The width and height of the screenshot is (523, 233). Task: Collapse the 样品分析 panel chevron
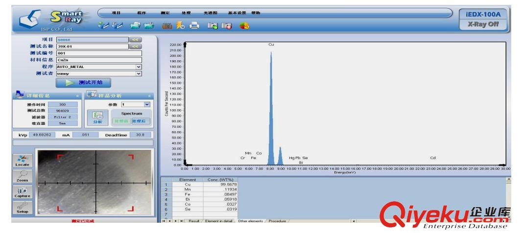pos(149,96)
